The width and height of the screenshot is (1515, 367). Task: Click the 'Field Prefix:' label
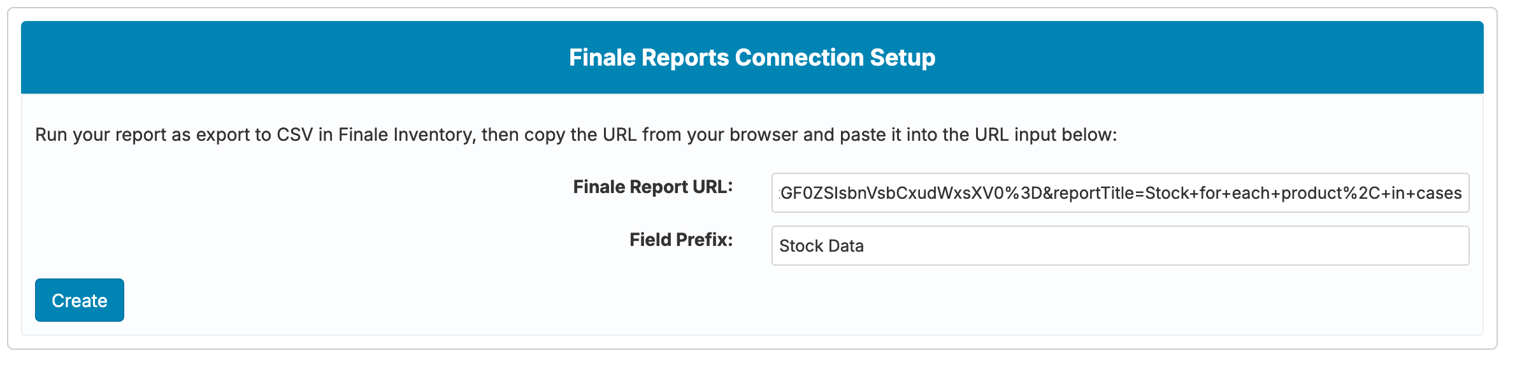click(681, 240)
